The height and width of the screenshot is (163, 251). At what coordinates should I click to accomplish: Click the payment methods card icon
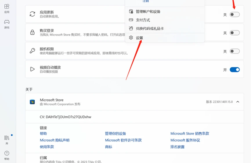pos(131,20)
